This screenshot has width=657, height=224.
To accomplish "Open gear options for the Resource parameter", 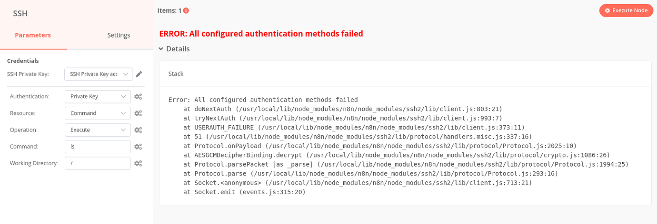I will pos(138,113).
